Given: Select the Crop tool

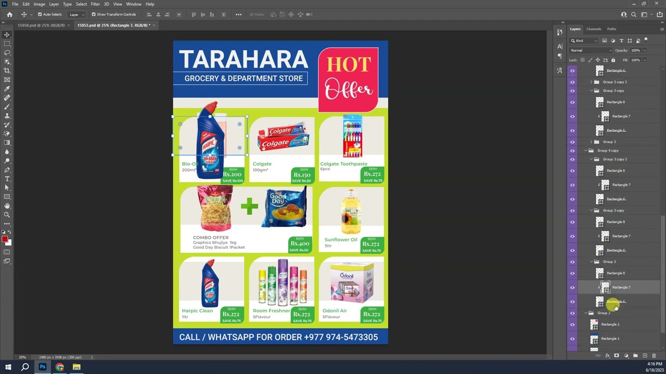Looking at the screenshot, I should coord(7,71).
